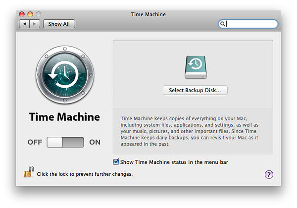Click the 'Click the lock to prevent' text

pos(85,174)
